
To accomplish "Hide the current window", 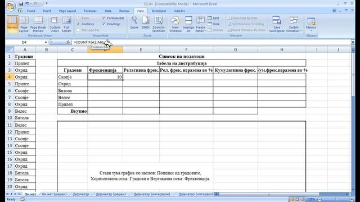I will coord(214,24).
